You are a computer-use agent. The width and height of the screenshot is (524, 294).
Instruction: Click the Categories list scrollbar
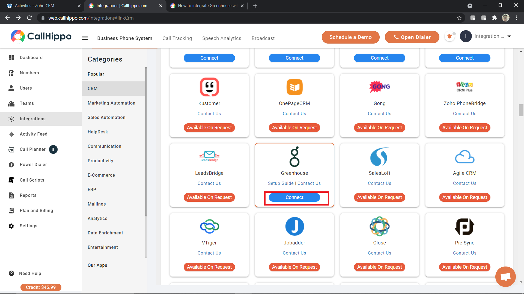[146, 142]
